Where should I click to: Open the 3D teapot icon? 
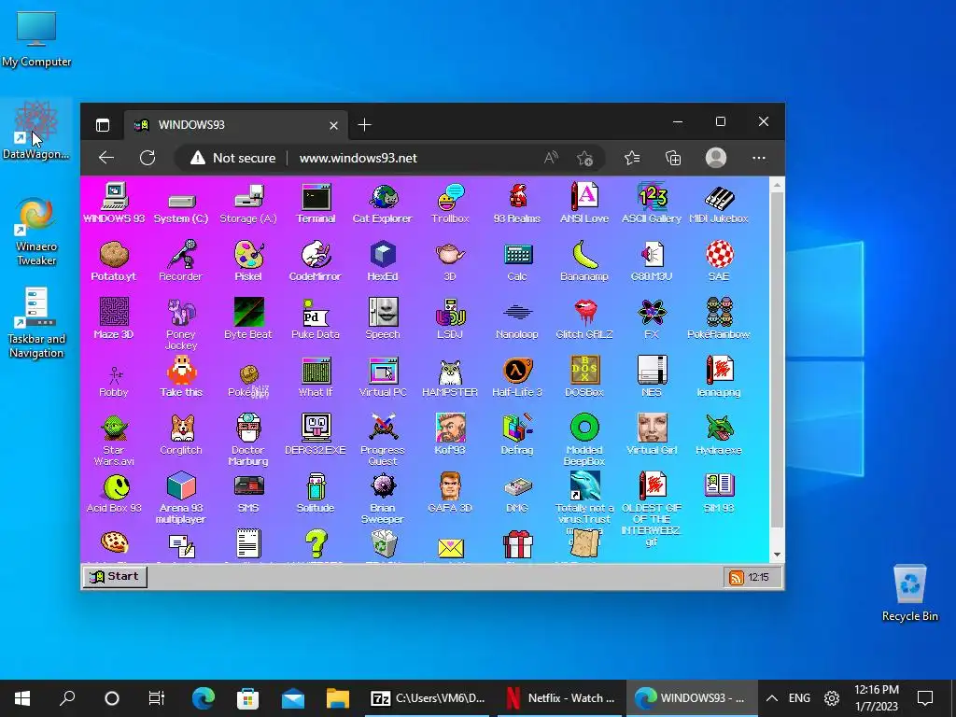coord(450,261)
